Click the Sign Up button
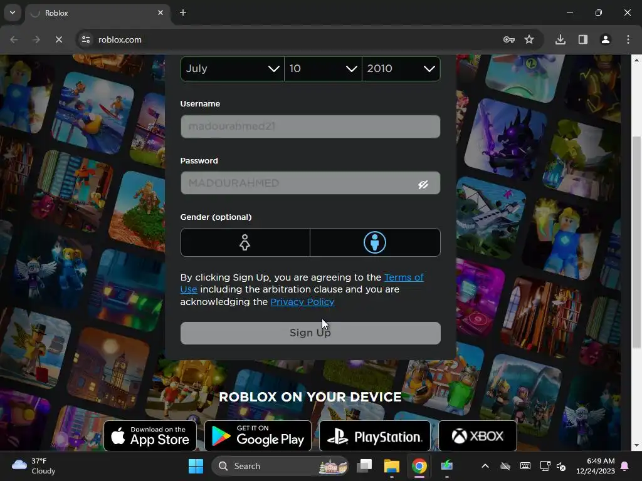The height and width of the screenshot is (481, 642). 310,333
